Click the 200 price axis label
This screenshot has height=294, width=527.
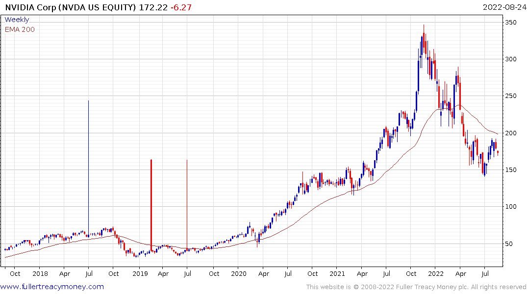[x=510, y=133]
